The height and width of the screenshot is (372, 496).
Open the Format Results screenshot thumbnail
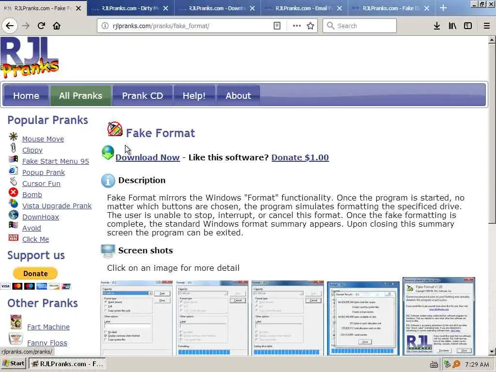coord(363,318)
